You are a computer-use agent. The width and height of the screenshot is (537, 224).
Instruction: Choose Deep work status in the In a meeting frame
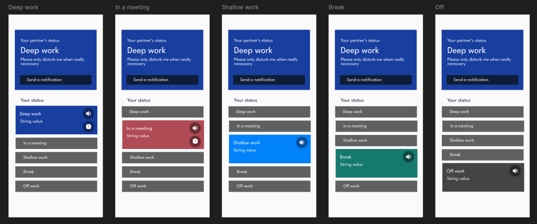pos(163,112)
